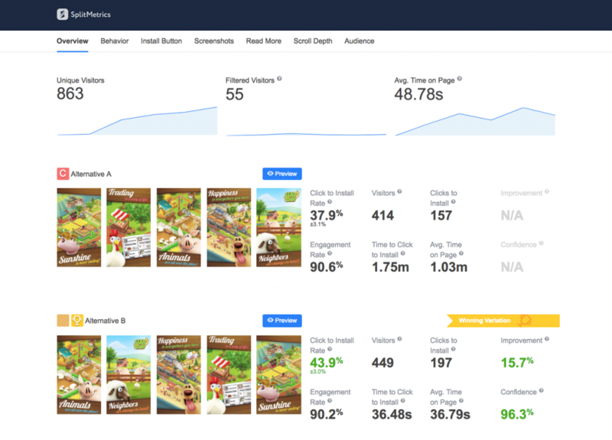Click the help icon beside Filtered Visitors

point(280,79)
